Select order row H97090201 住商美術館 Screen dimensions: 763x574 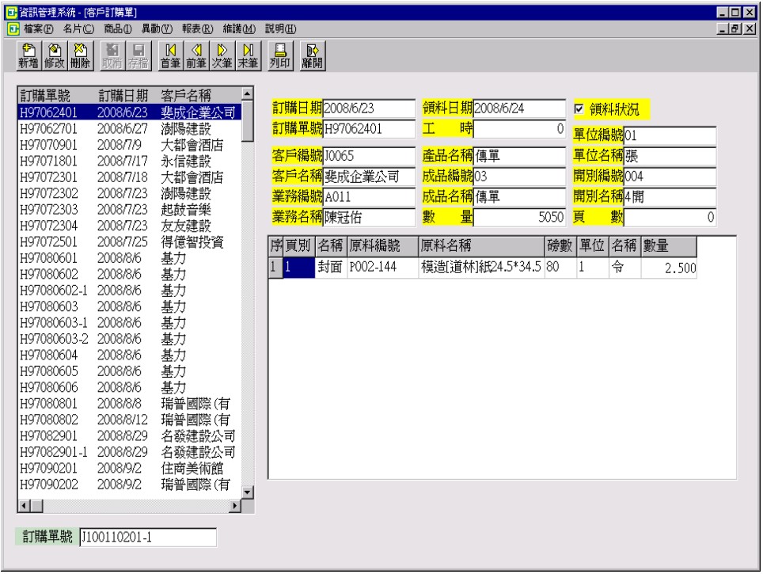[x=130, y=469]
